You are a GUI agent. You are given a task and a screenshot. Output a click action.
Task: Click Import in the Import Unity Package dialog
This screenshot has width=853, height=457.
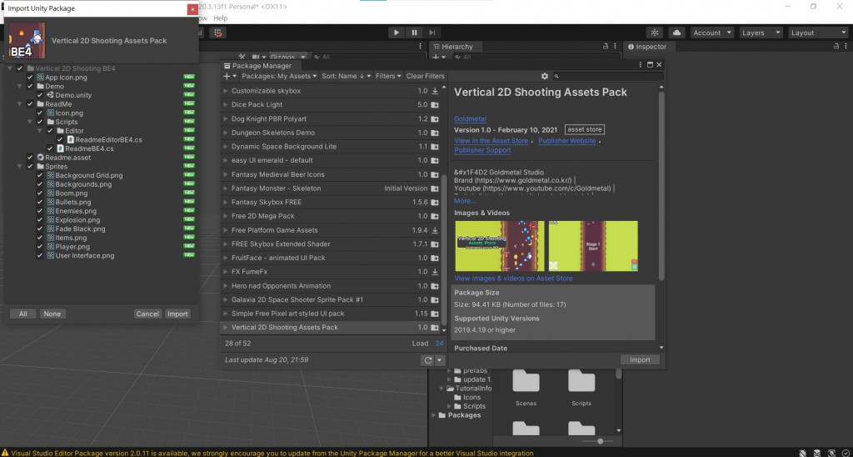pos(177,314)
